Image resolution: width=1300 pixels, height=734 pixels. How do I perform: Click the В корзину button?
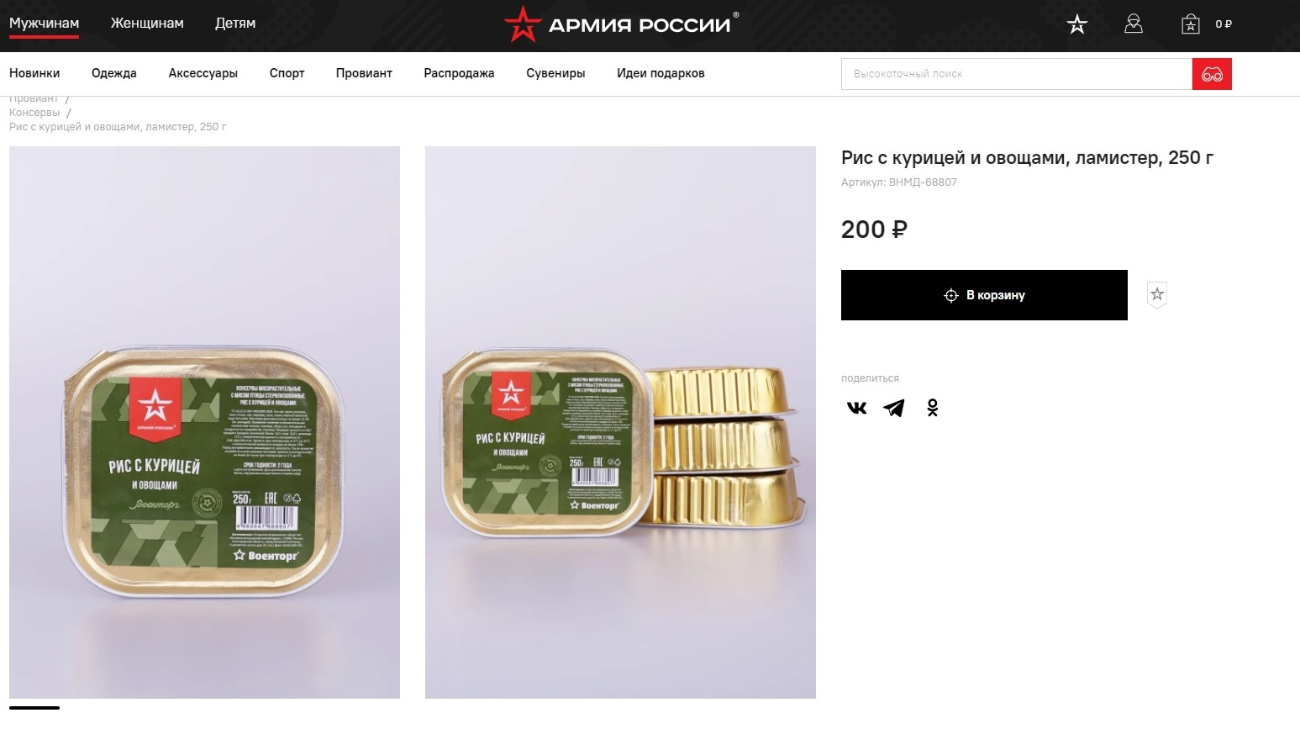984,295
